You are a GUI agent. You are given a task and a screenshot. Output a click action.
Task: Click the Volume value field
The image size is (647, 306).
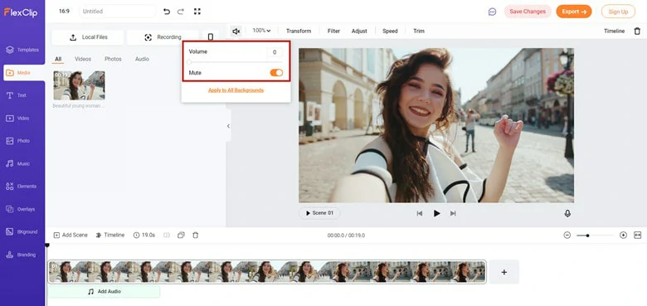click(275, 52)
